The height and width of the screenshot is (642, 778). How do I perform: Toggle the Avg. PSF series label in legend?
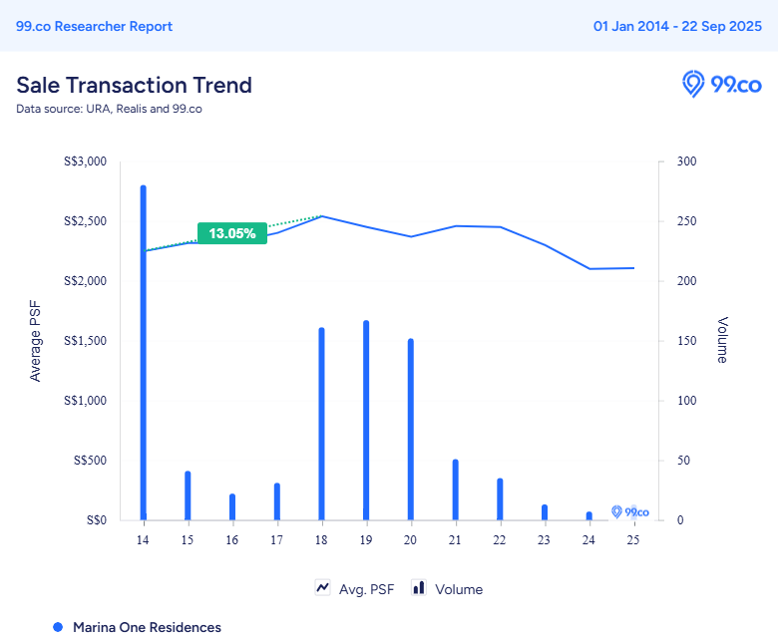click(367, 589)
